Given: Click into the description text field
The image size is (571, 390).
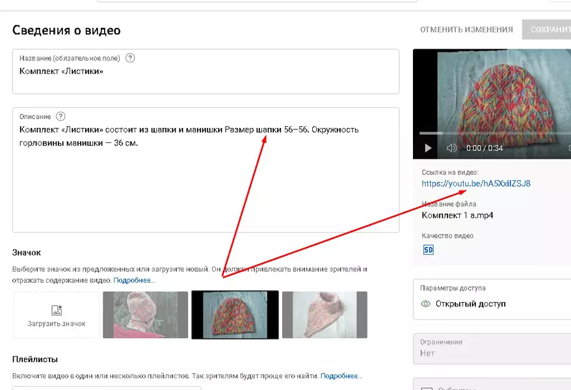Looking at the screenshot, I should tap(206, 170).
